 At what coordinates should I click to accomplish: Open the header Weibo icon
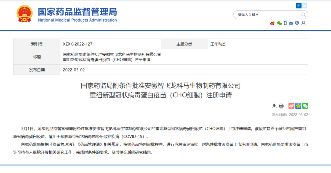[273, 23]
